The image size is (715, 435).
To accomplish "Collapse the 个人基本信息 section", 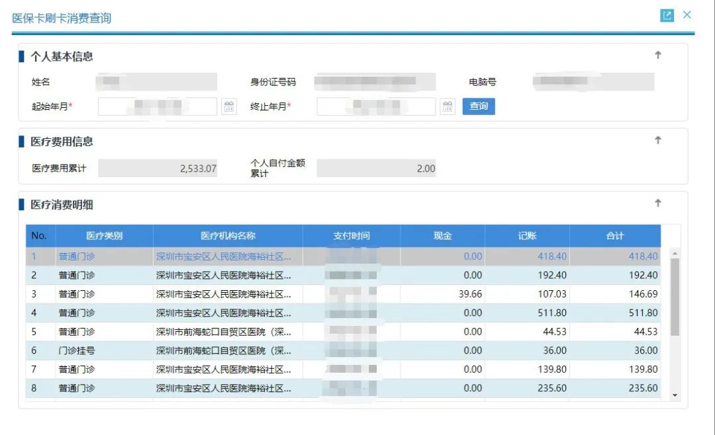I will point(657,56).
